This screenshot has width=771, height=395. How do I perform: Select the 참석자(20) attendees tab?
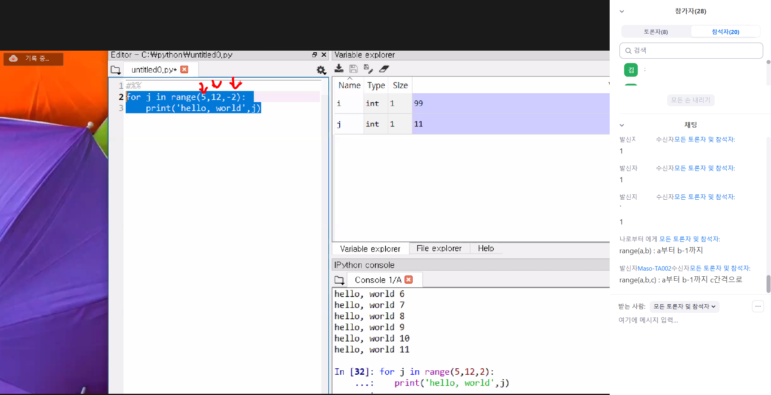pyautogui.click(x=725, y=32)
